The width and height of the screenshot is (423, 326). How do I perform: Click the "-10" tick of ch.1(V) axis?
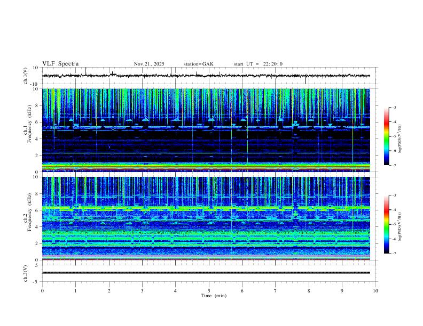35,84
